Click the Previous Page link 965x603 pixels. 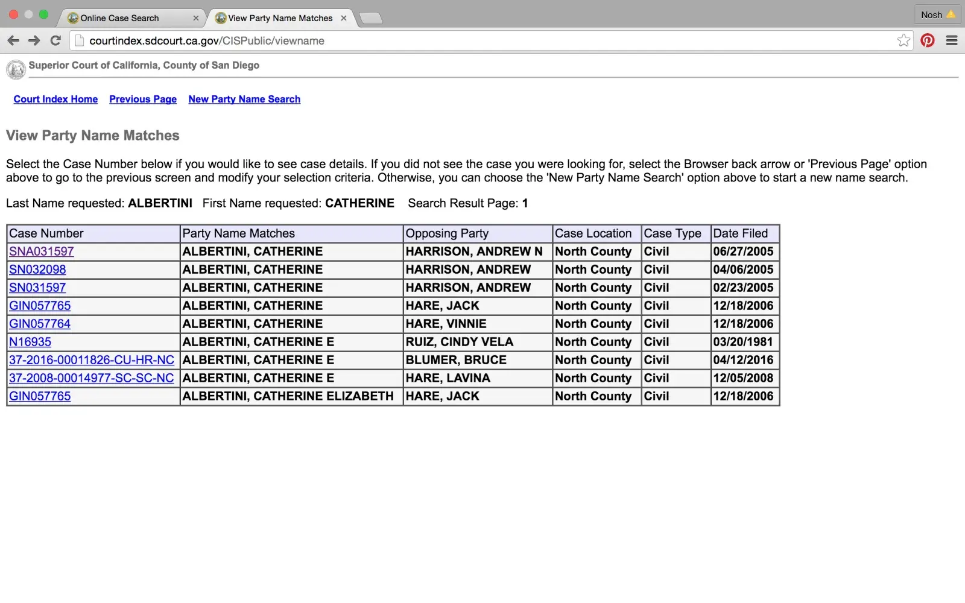[x=143, y=99]
